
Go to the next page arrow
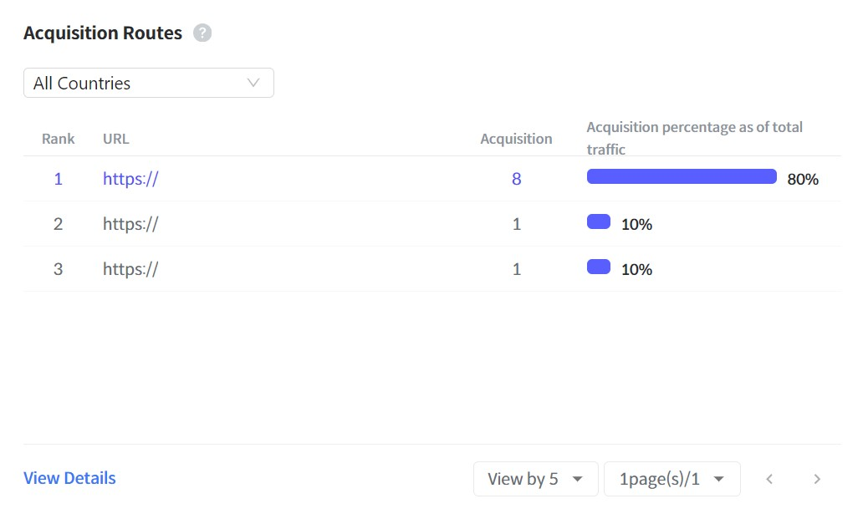coord(817,480)
